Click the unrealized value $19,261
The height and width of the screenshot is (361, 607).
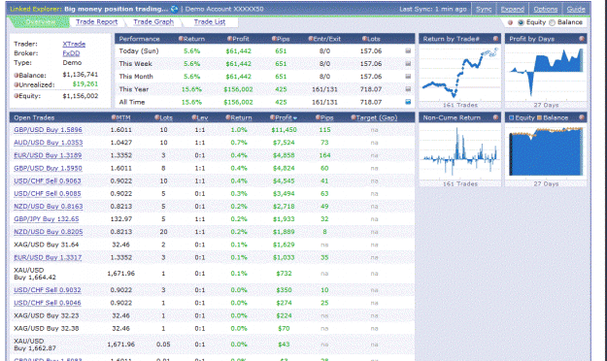[x=85, y=84]
